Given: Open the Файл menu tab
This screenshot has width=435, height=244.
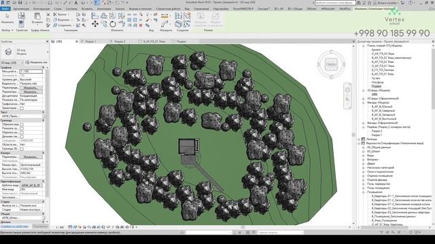Looking at the screenshot, I should (5, 9).
